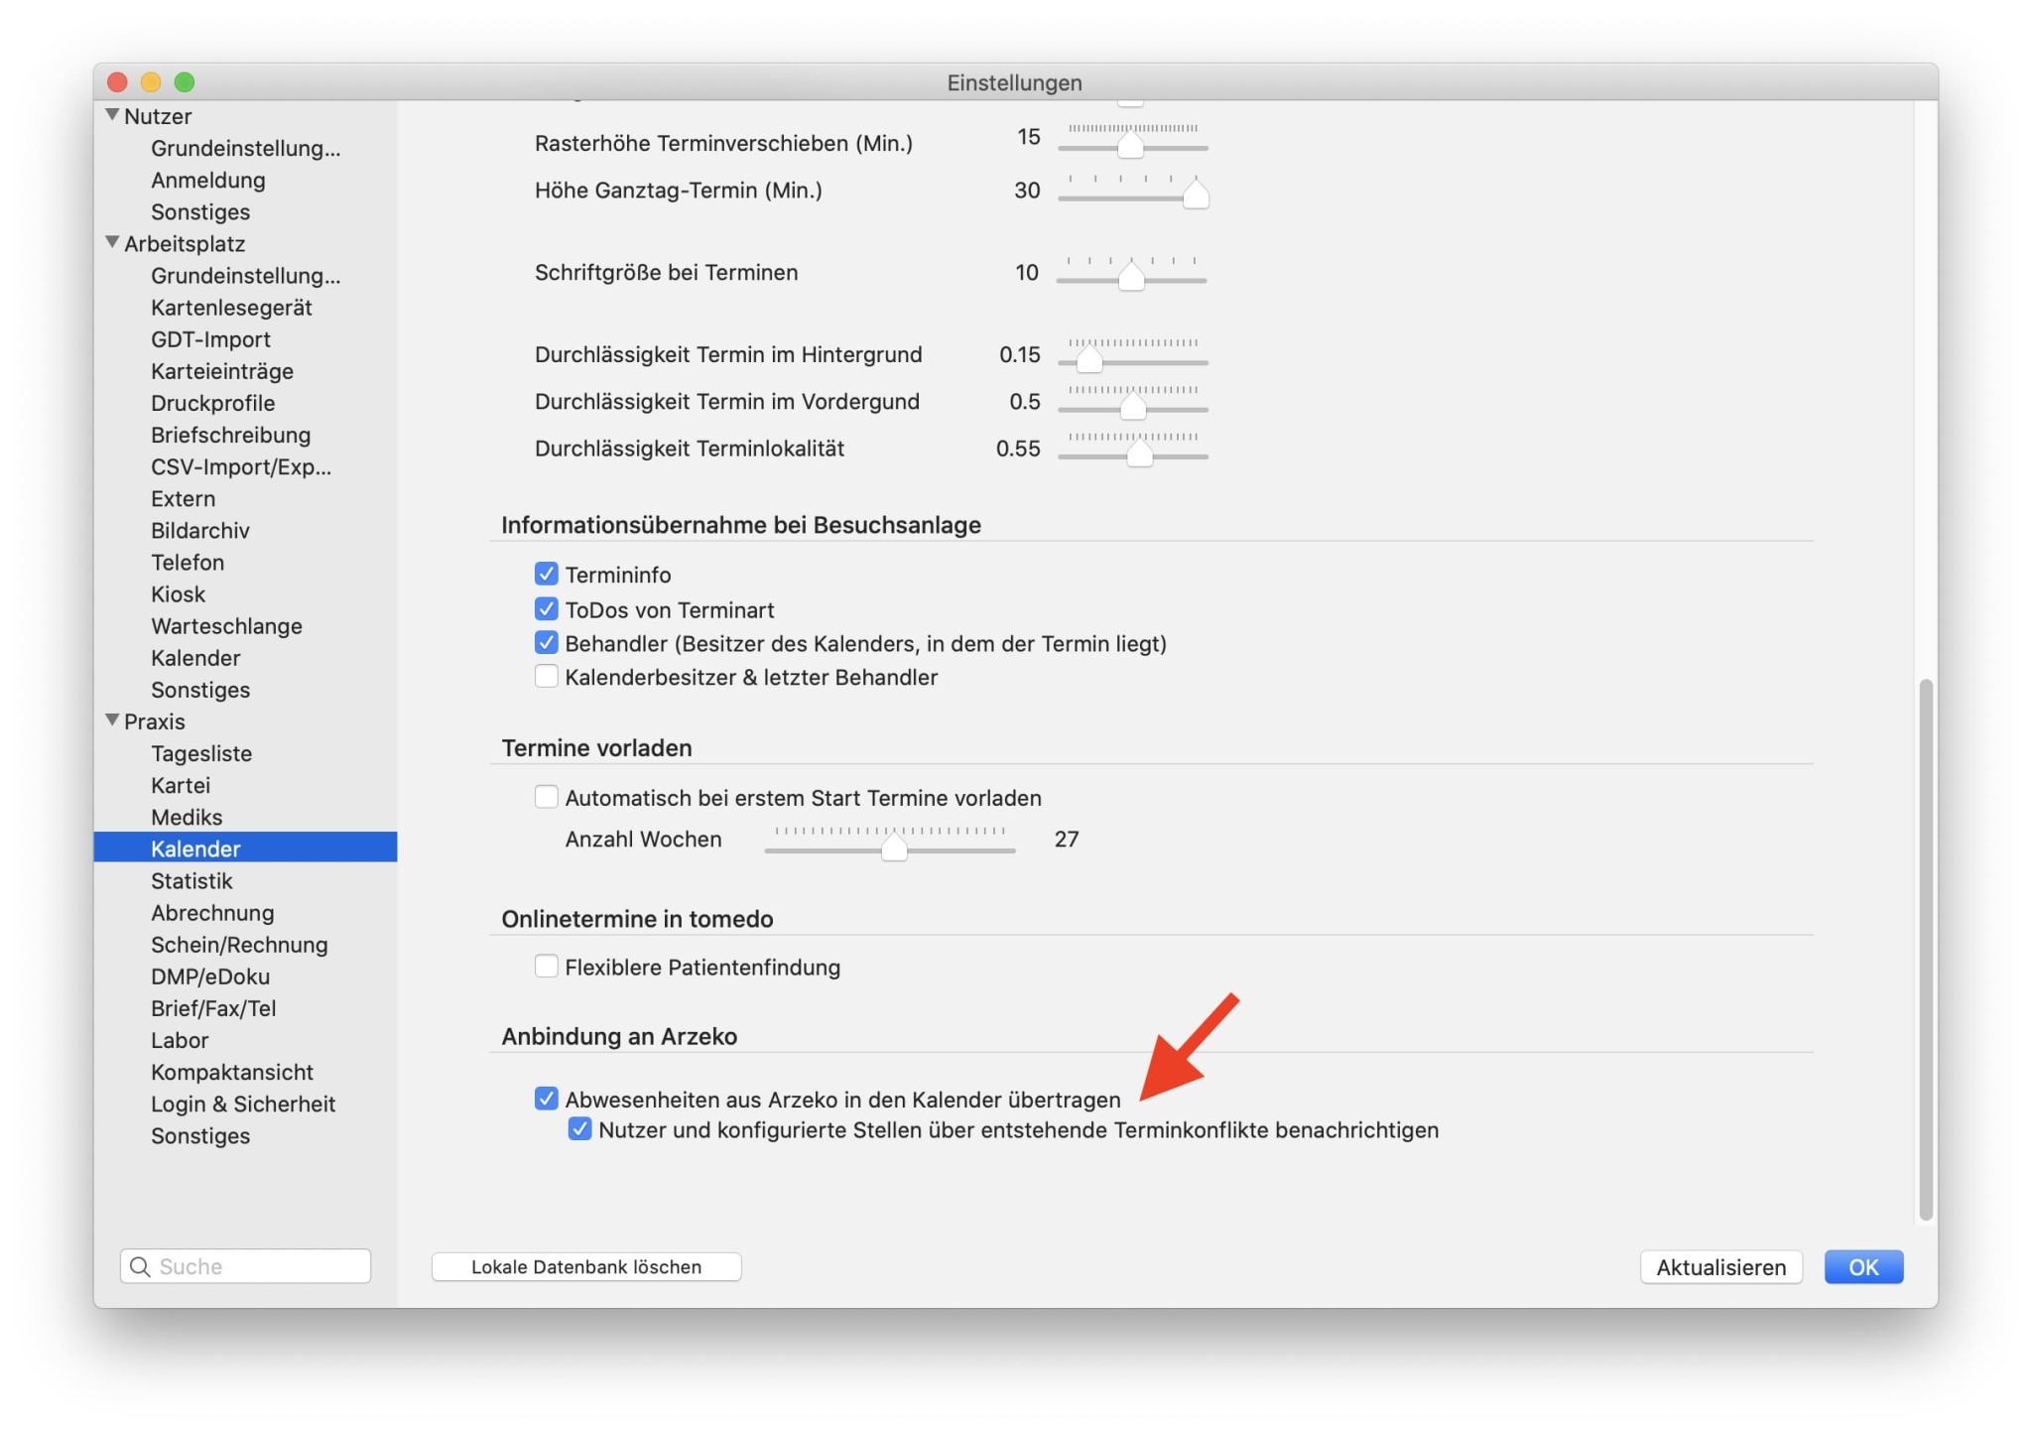2032x1432 pixels.
Task: Select Kartei under Praxis
Action: pos(181,784)
